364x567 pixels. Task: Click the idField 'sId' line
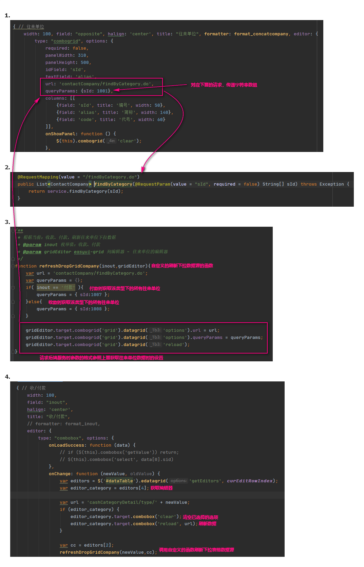pyautogui.click(x=66, y=69)
